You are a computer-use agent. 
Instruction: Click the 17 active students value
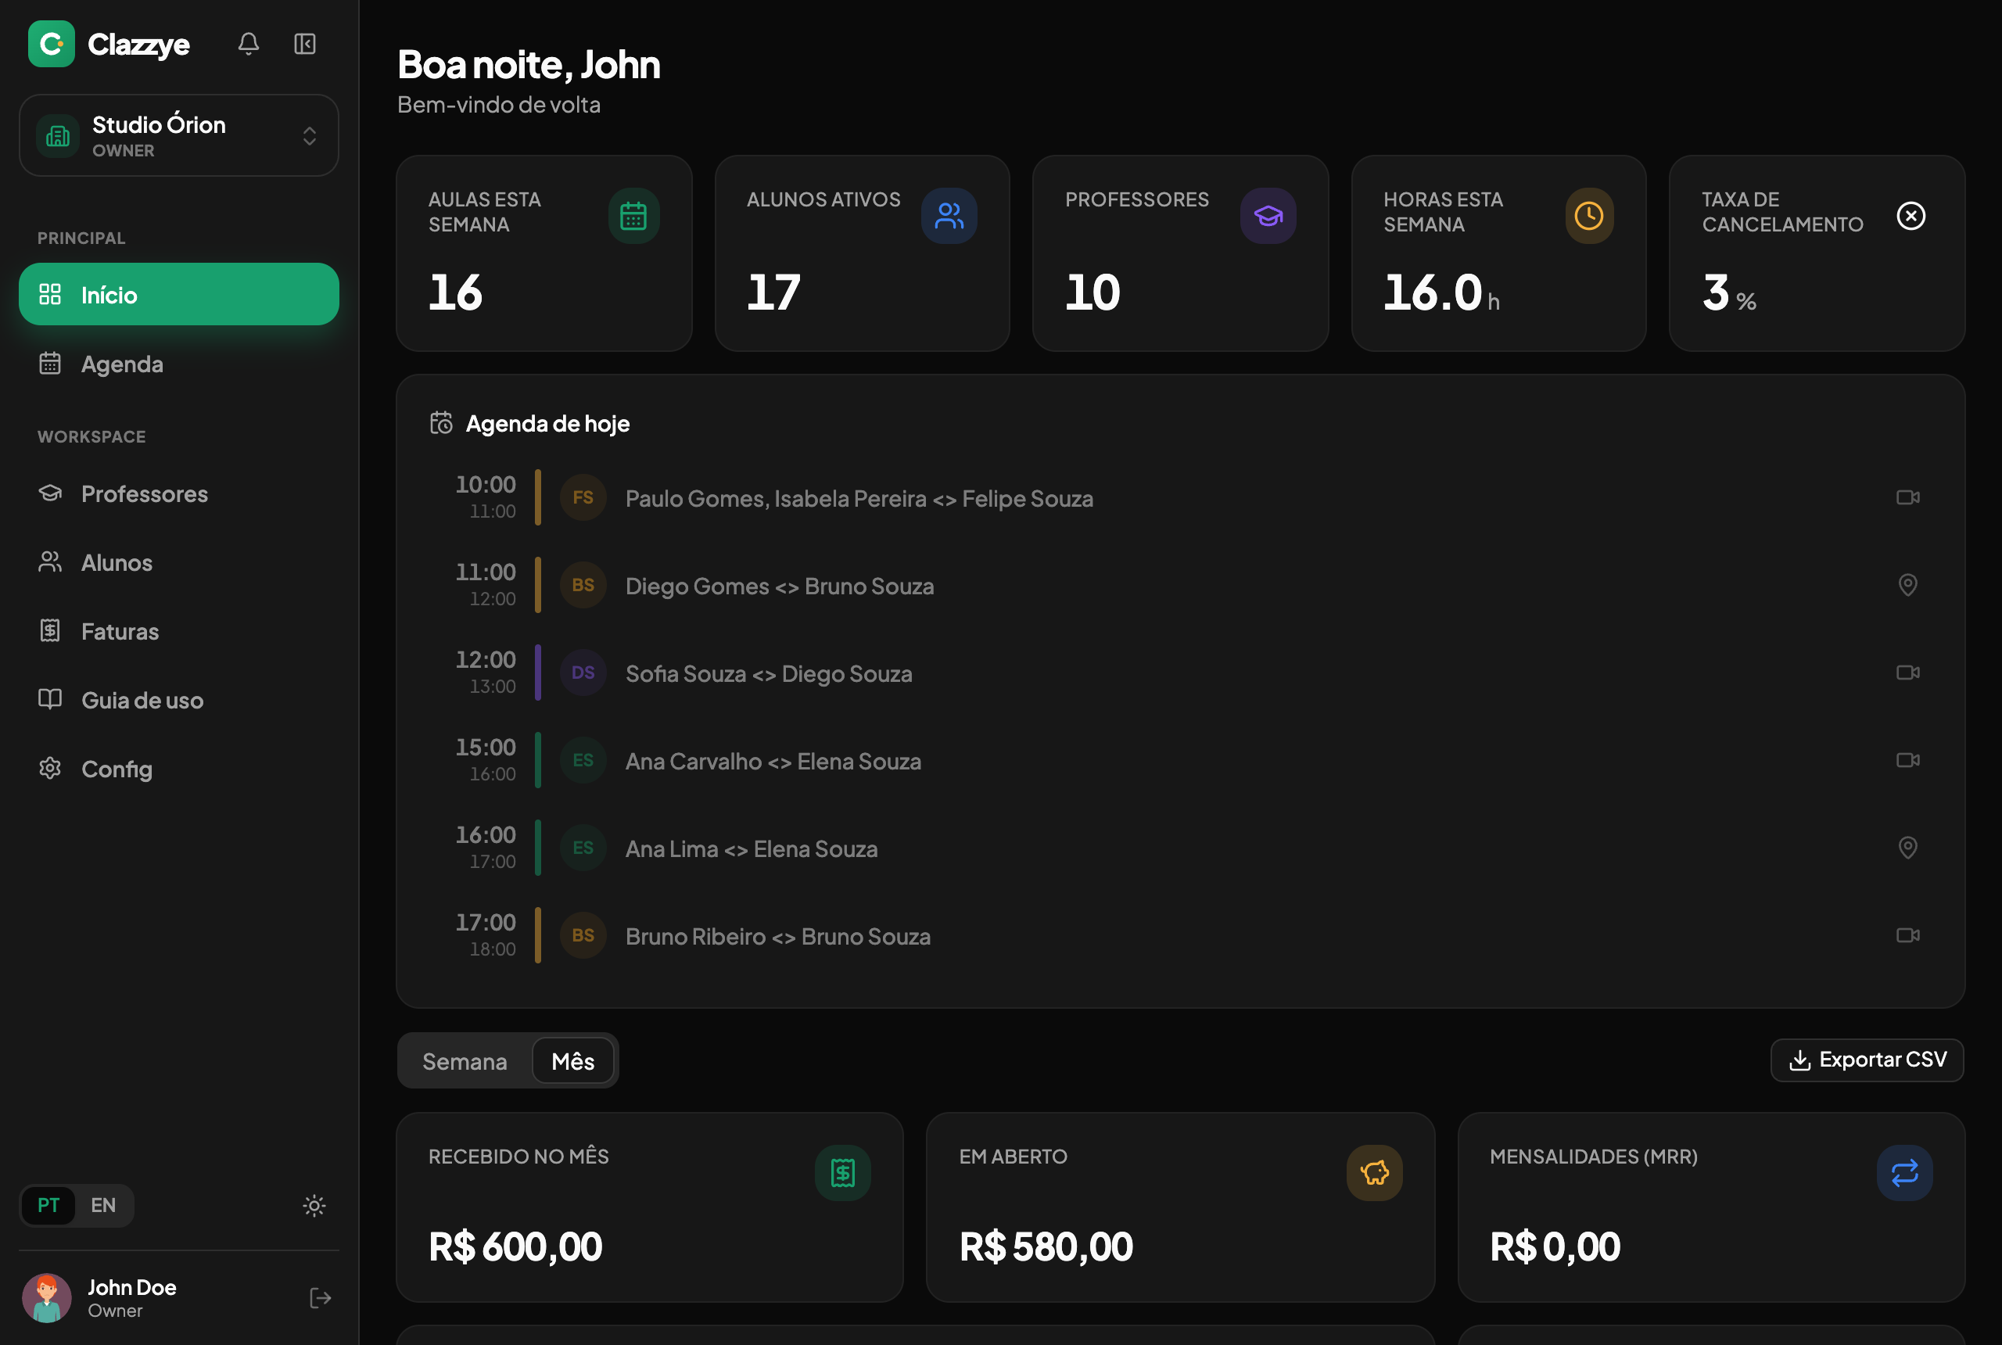[773, 292]
